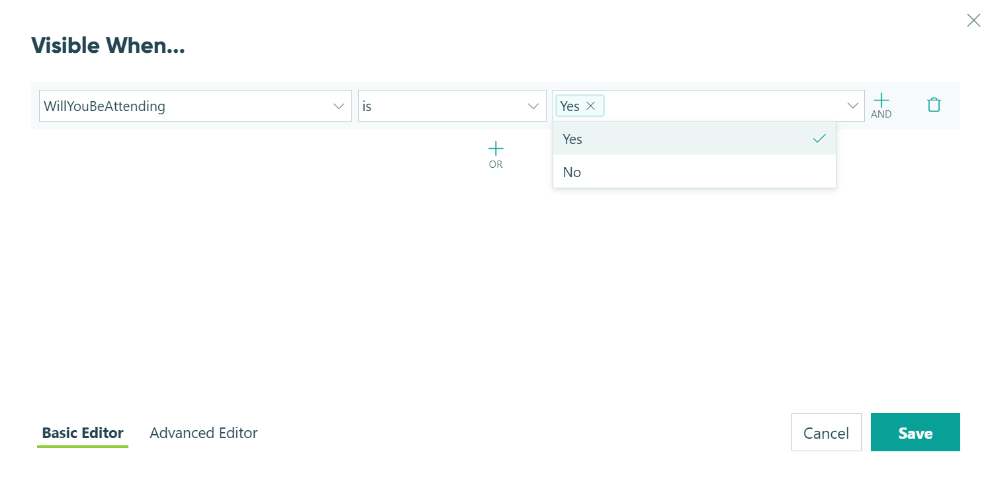Switch to the Advanced Editor tab

(x=204, y=433)
